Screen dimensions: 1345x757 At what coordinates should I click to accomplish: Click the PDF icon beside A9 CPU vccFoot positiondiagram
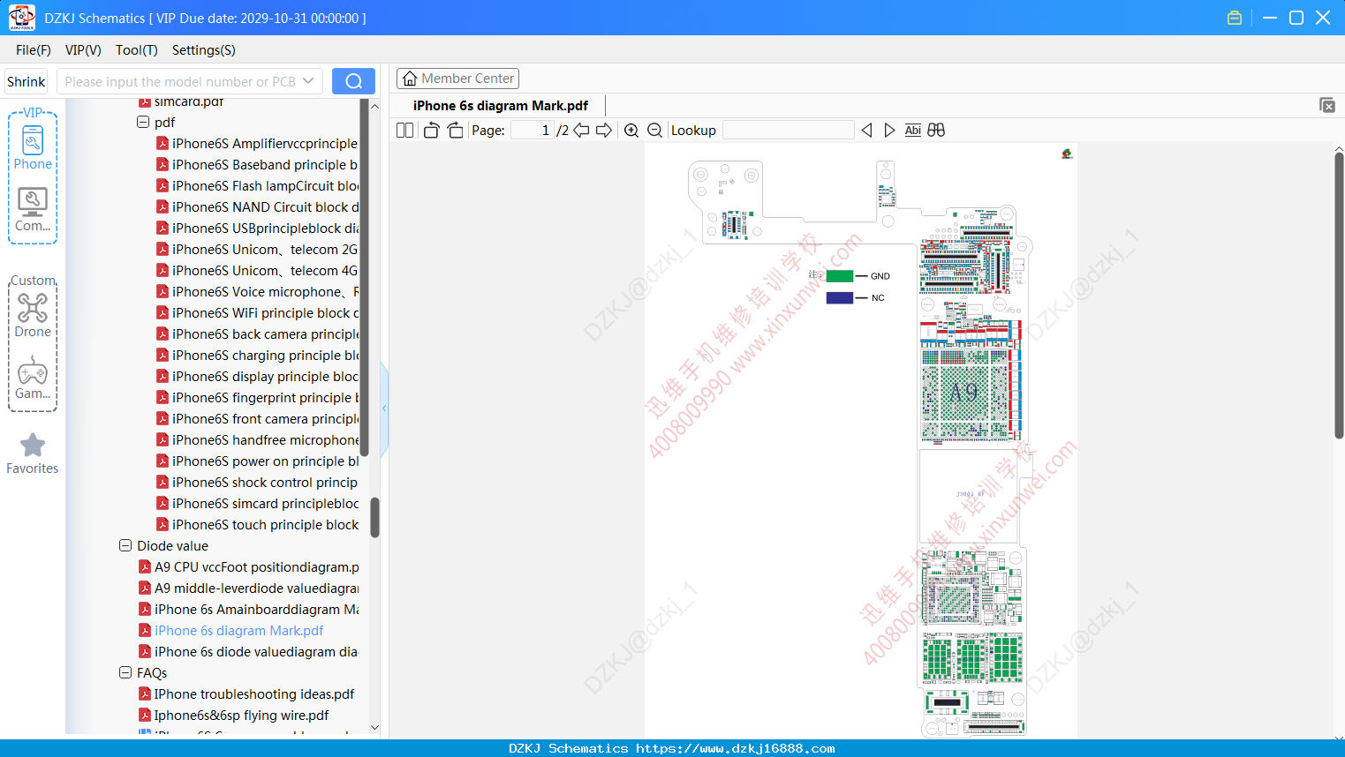pos(145,566)
